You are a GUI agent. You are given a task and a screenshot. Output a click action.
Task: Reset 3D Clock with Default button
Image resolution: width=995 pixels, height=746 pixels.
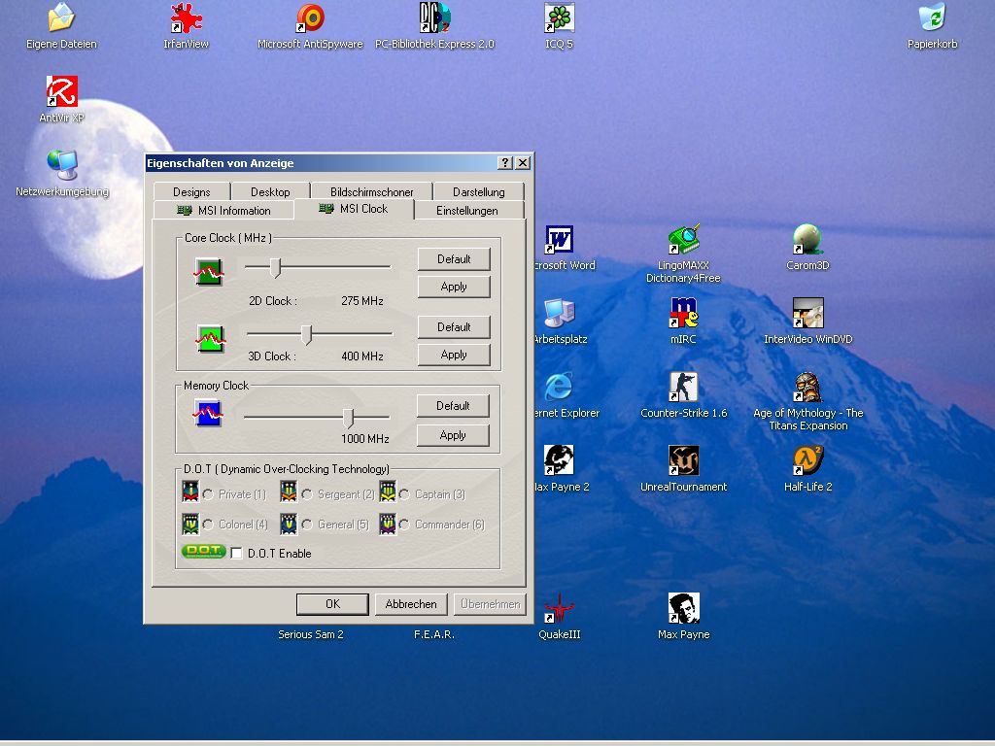(454, 327)
